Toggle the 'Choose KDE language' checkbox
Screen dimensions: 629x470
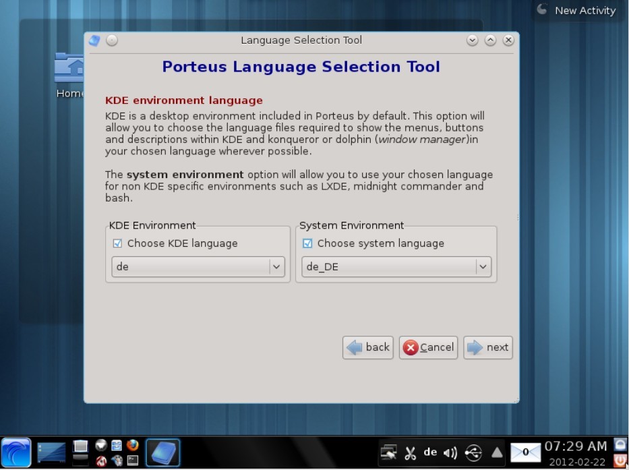117,243
